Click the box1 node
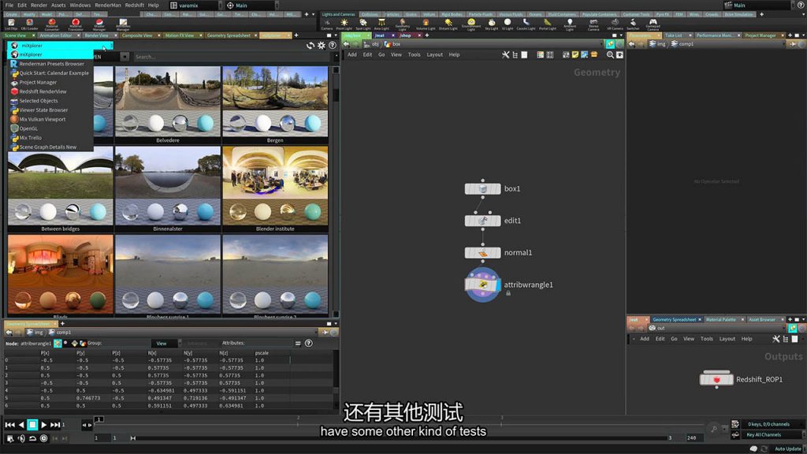807x454 pixels. (x=483, y=189)
